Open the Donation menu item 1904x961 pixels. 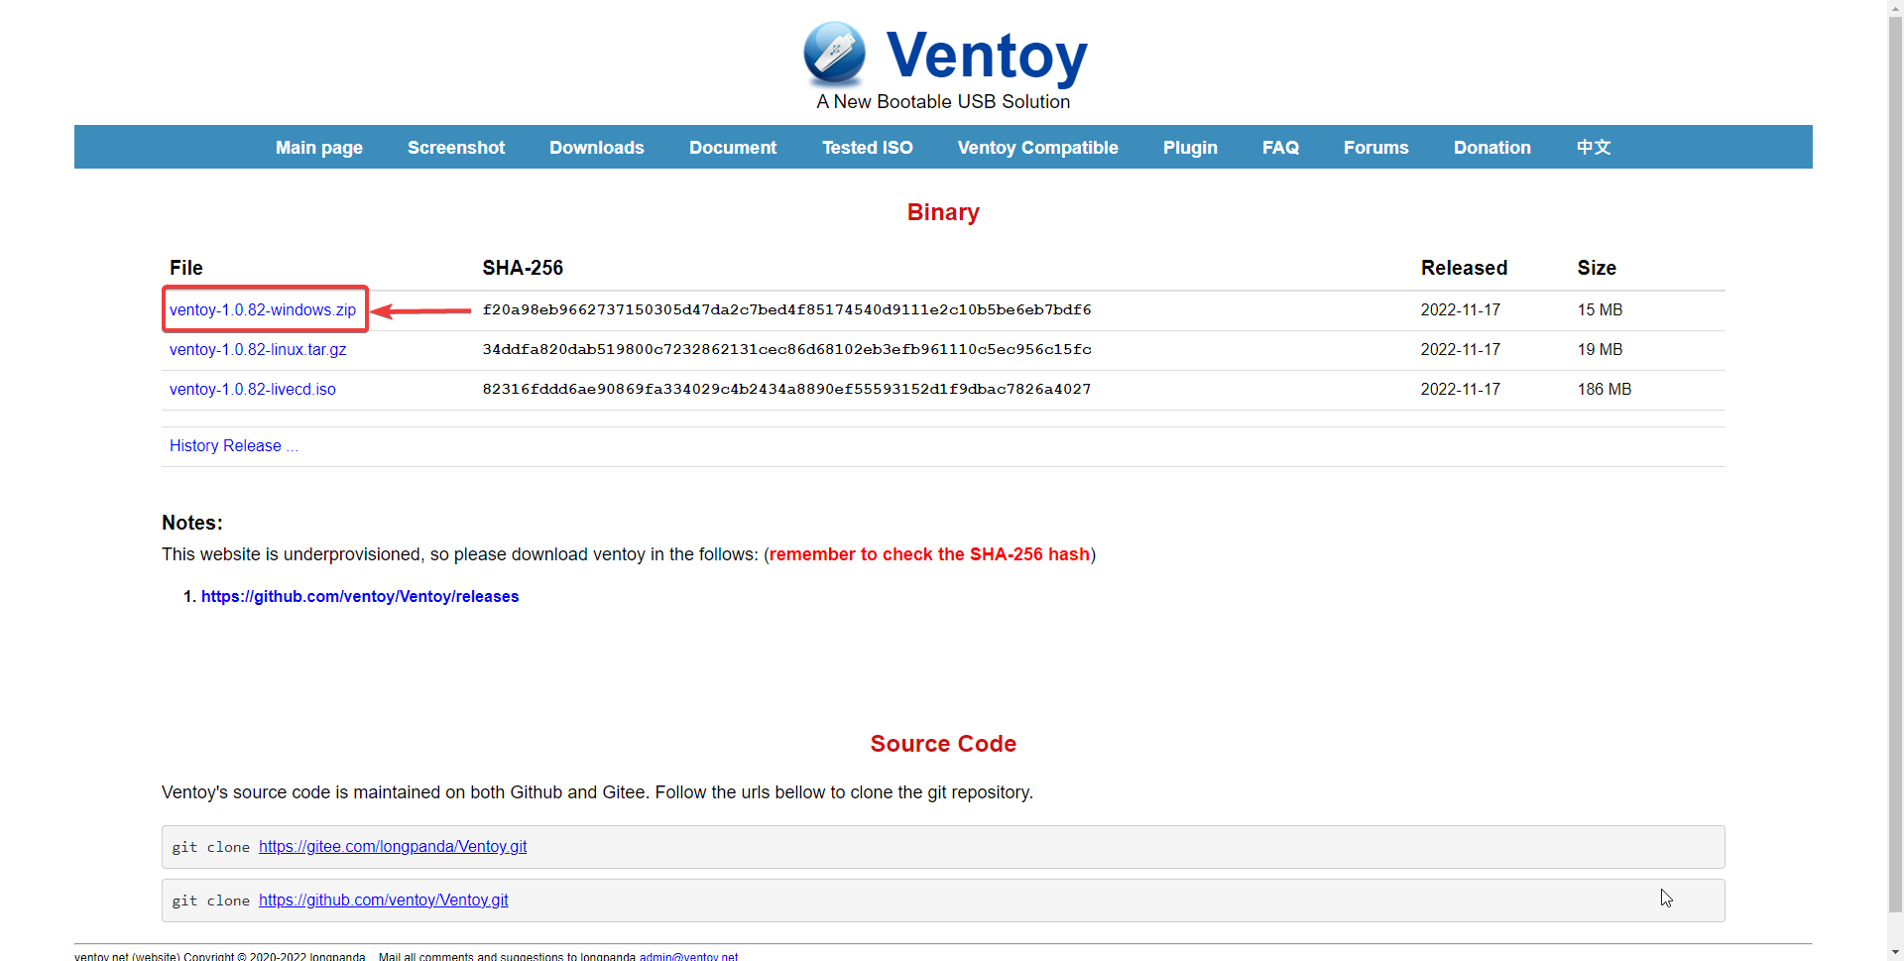click(x=1492, y=148)
